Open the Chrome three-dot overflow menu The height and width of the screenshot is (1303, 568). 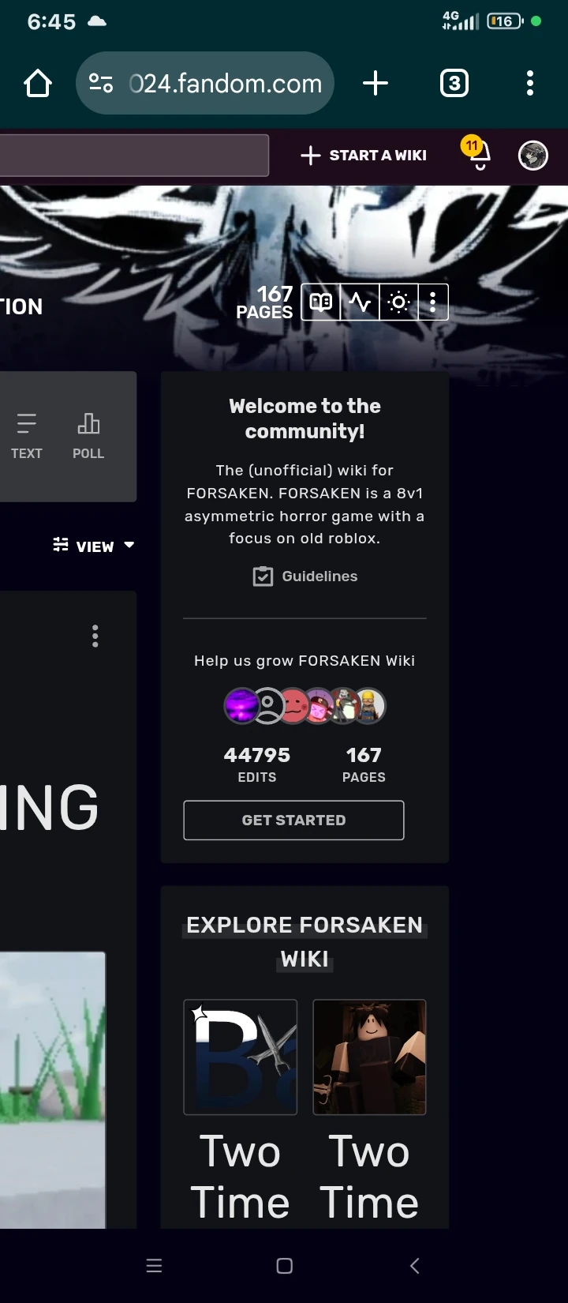[x=530, y=83]
